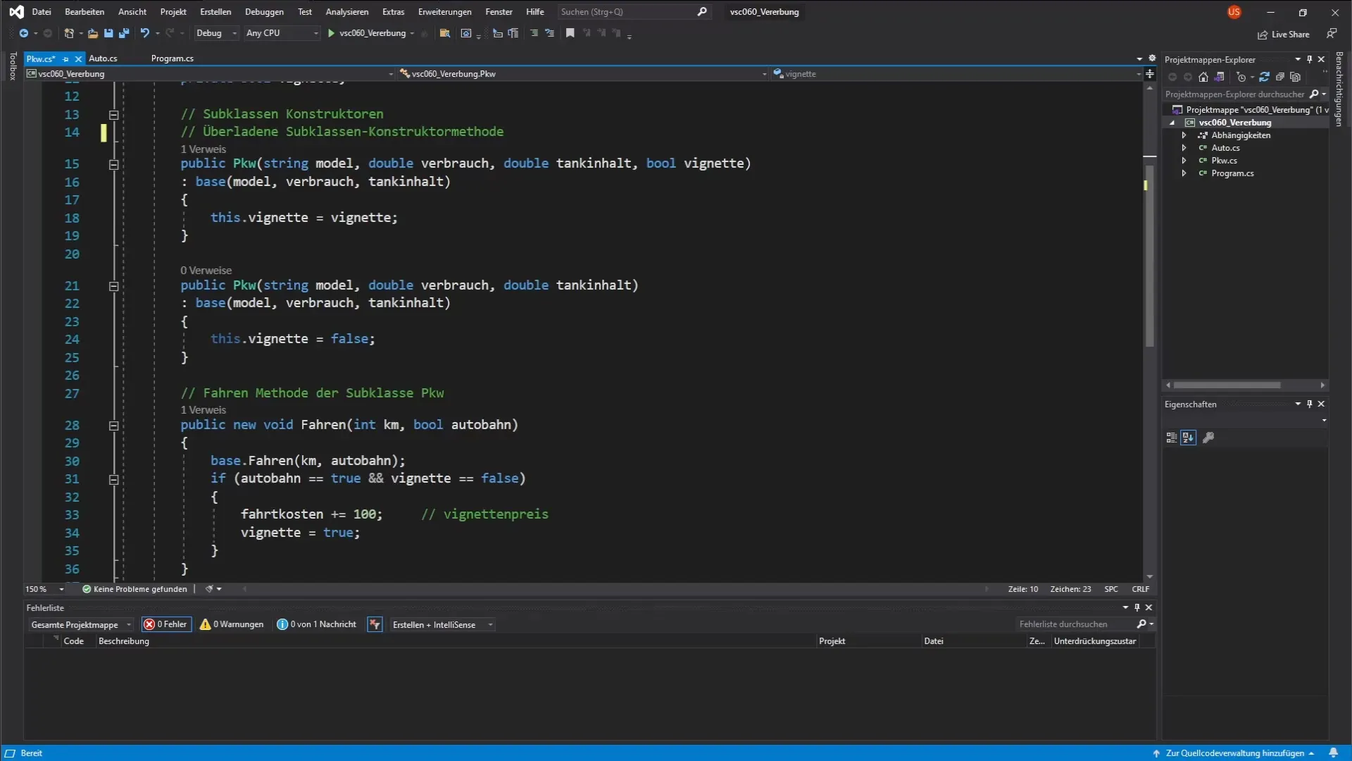Viewport: 1352px width, 761px height.
Task: Toggle auto-hide pin on Projektmappen-Explorer
Action: pyautogui.click(x=1310, y=59)
